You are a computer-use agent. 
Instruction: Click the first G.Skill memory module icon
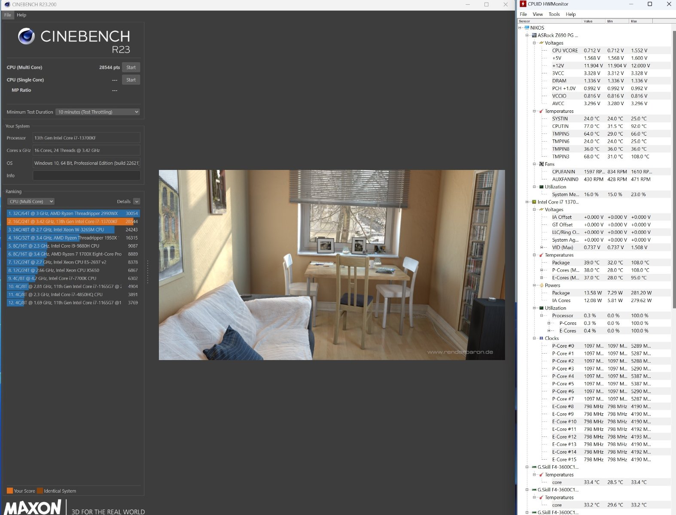point(534,467)
